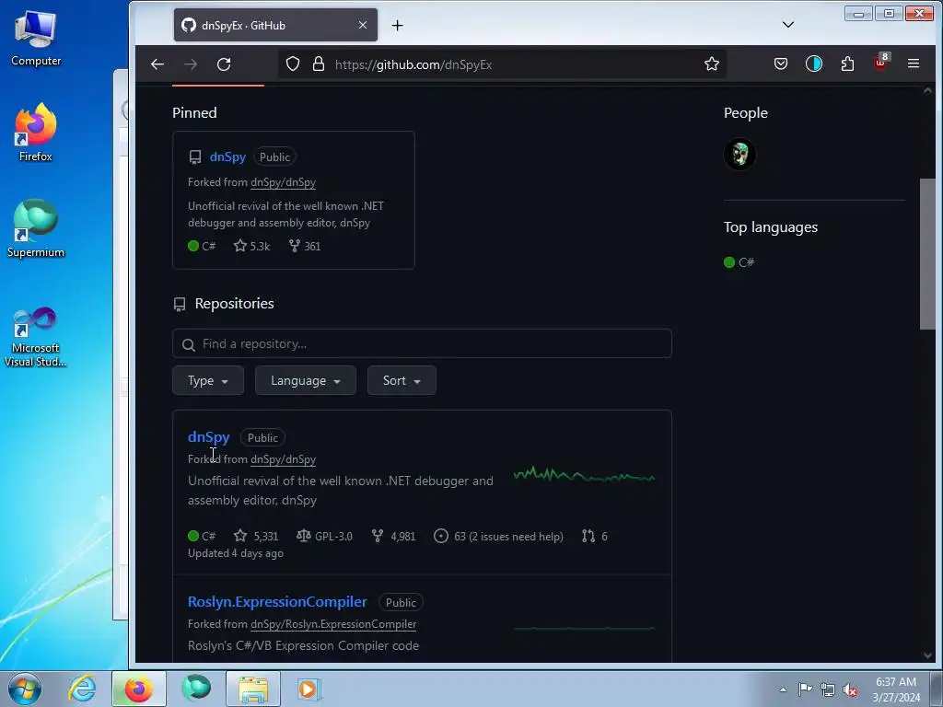This screenshot has width=943, height=707.
Task: Open the Windows Start menu
Action: (x=25, y=689)
